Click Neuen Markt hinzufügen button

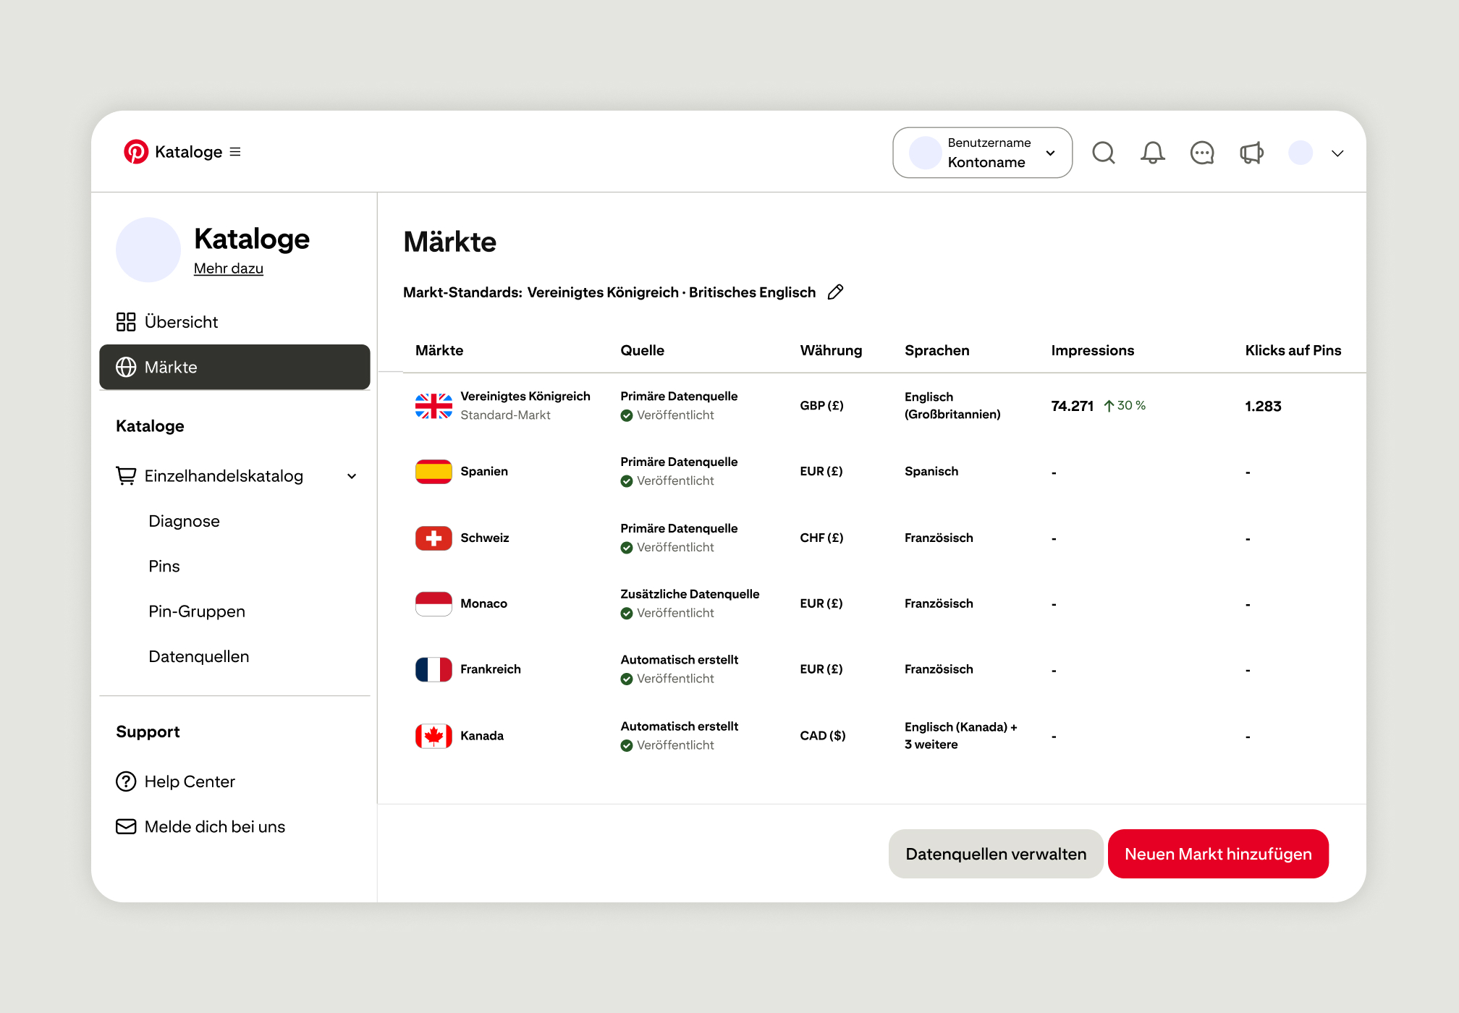coord(1218,854)
